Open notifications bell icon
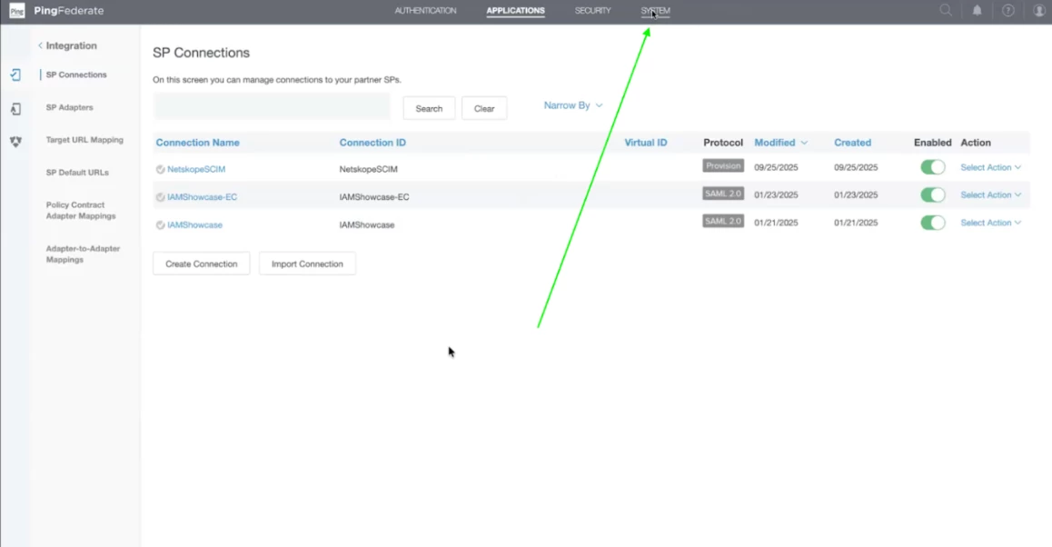Image resolution: width=1052 pixels, height=547 pixels. point(977,10)
